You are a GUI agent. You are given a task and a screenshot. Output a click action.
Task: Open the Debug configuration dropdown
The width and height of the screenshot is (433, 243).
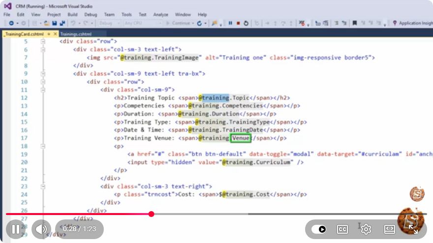pos(109,24)
